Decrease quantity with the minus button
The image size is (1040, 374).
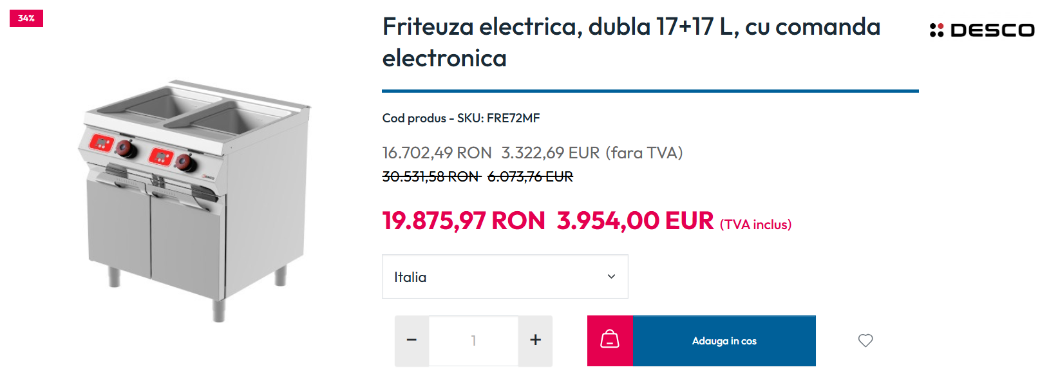tap(412, 341)
